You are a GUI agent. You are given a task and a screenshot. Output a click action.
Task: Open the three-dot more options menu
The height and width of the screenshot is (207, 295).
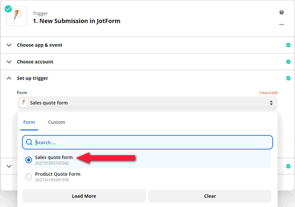click(x=282, y=24)
